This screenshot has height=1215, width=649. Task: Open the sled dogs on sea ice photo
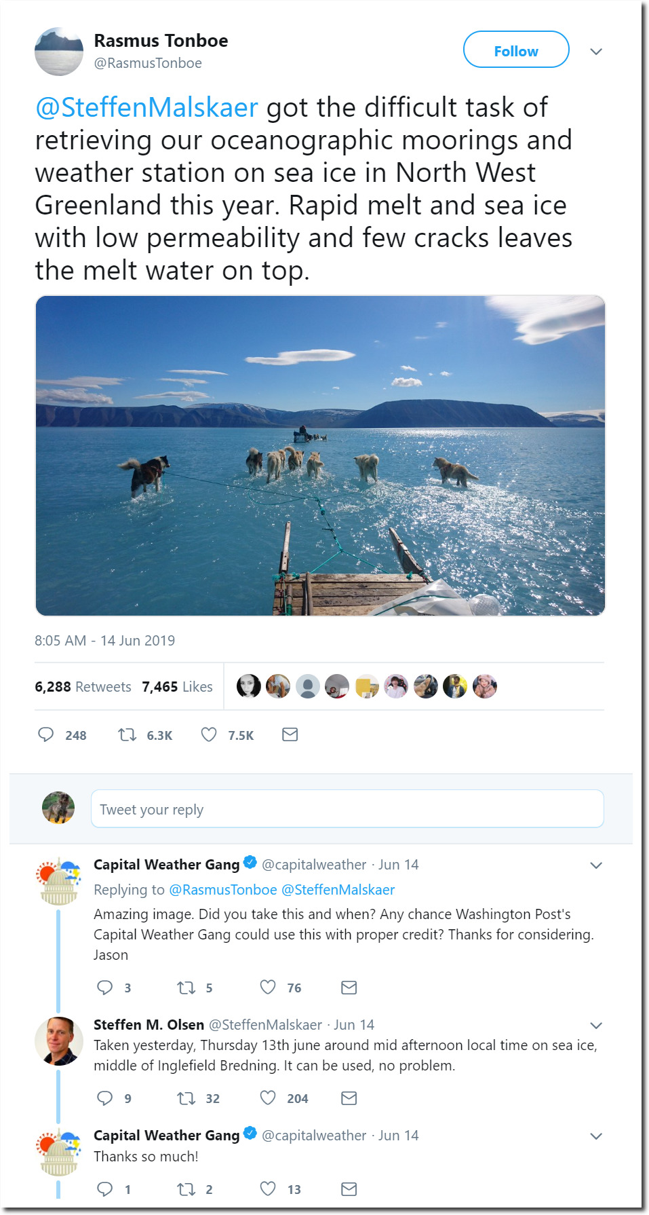tap(320, 455)
